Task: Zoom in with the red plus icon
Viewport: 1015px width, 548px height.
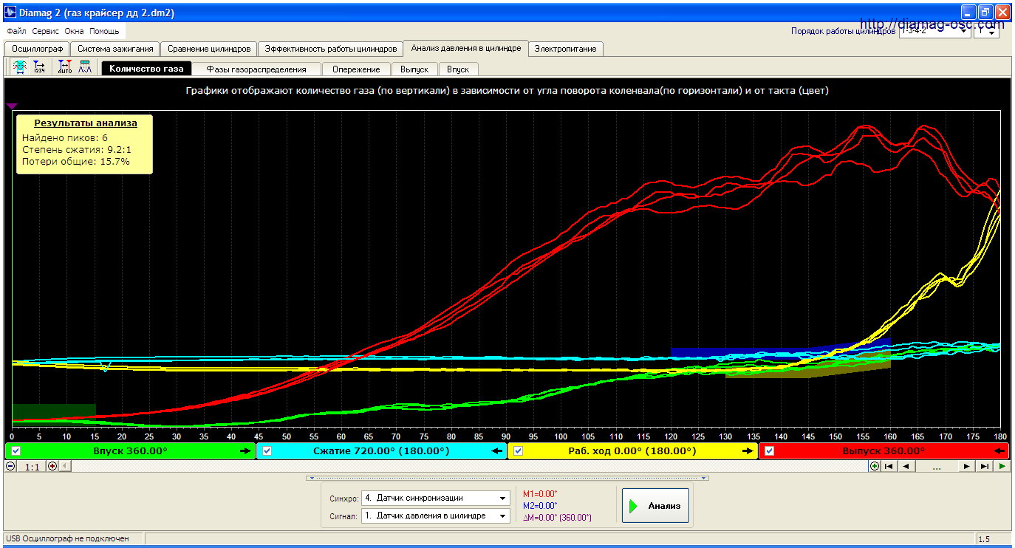Action: coord(52,466)
